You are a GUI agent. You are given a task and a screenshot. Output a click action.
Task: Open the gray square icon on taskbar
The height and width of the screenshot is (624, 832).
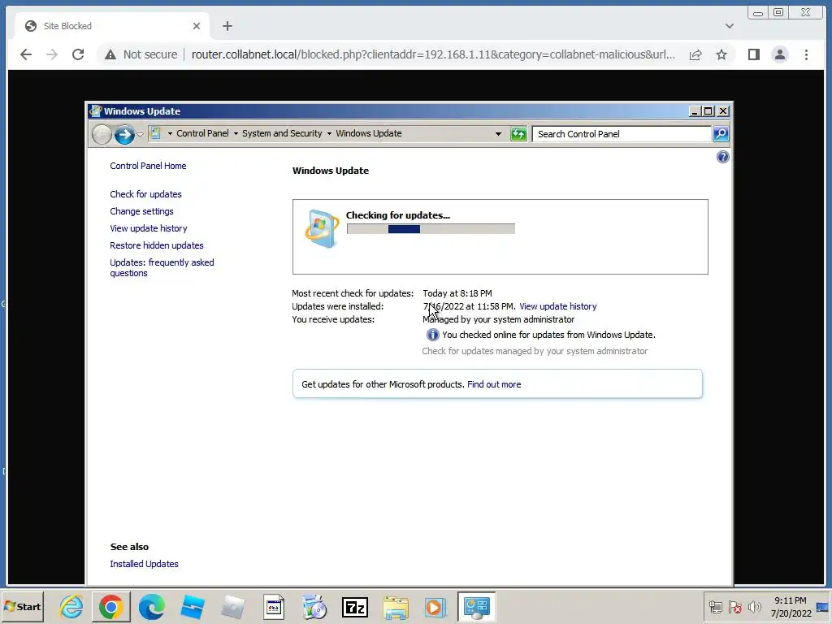pos(233,607)
